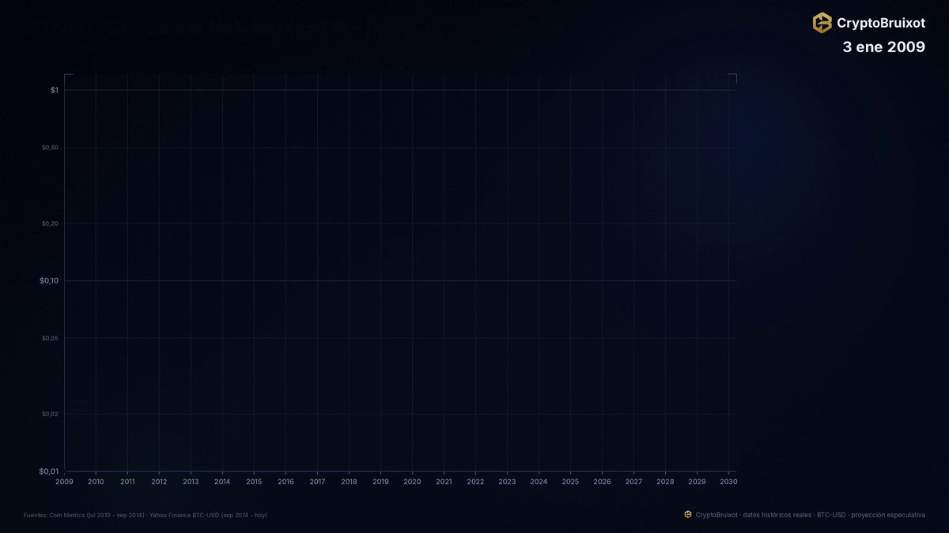Click the large CryptoBruixot brand name in the header
The width and height of the screenshot is (949, 533).
pos(881,24)
